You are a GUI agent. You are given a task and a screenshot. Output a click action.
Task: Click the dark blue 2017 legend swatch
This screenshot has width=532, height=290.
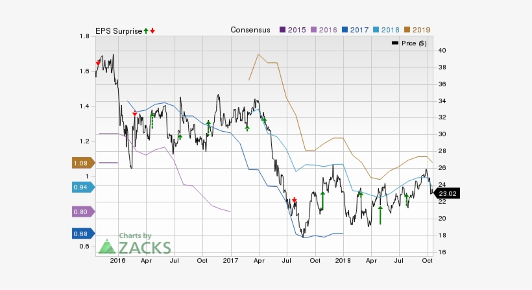coord(345,30)
